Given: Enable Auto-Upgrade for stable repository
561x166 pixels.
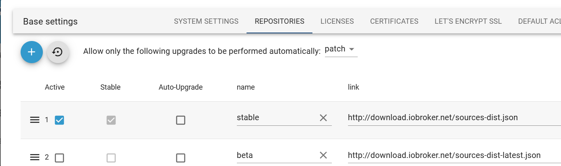Looking at the screenshot, I should point(181,120).
